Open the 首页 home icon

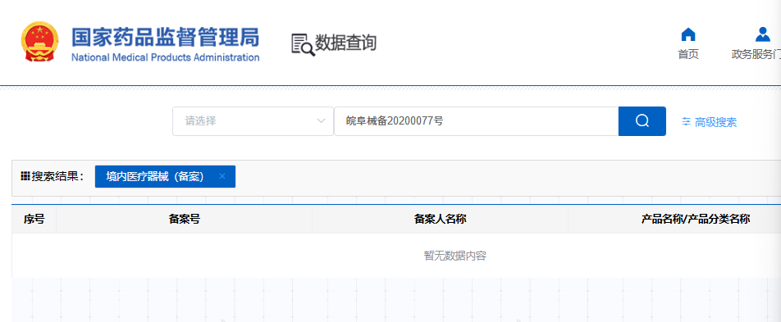(x=687, y=34)
